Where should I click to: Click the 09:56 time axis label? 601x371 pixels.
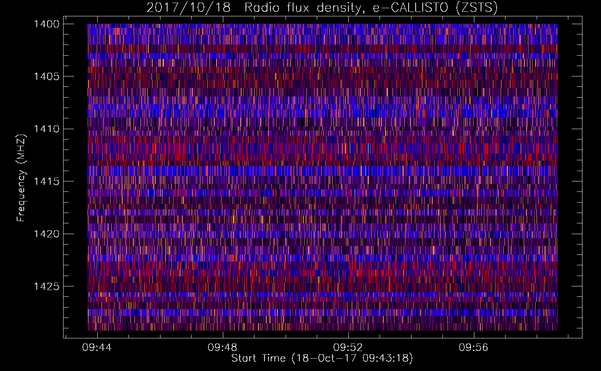(x=474, y=348)
